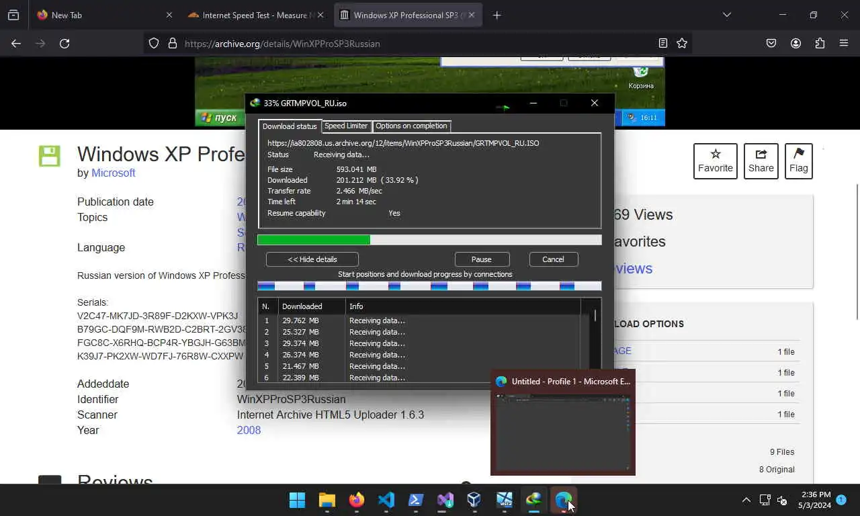This screenshot has height=516, width=860.
Task: Open the Firefox extensions menu
Action: 820,43
